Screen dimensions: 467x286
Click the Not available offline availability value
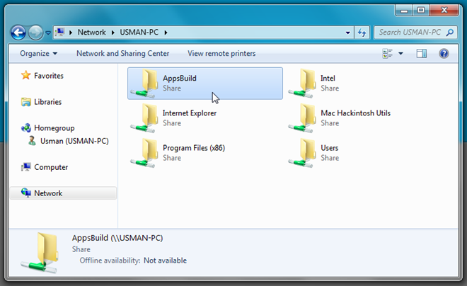pyautogui.click(x=165, y=261)
